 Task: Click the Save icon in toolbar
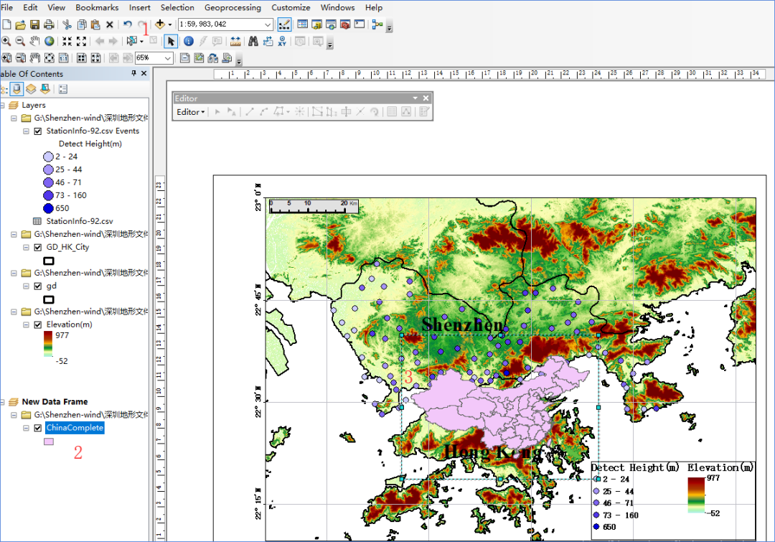click(x=34, y=24)
